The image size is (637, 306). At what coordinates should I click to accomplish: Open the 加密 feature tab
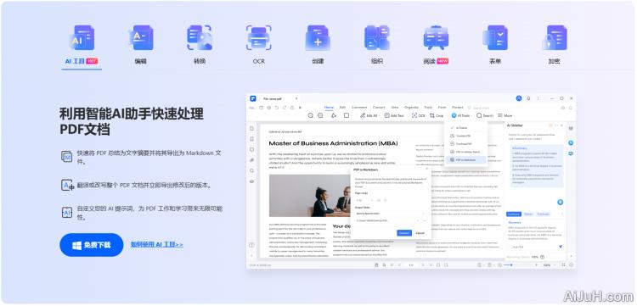pyautogui.click(x=554, y=45)
